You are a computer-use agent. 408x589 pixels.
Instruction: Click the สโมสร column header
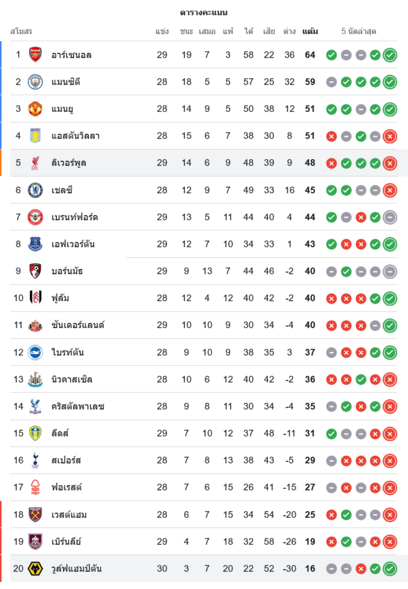(21, 31)
